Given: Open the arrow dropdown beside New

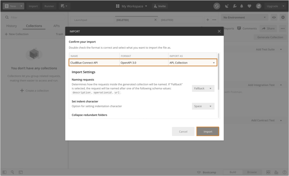Looking at the screenshot, I should (x=21, y=6).
